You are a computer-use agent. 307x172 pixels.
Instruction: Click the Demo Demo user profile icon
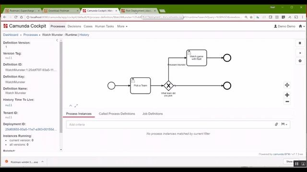tap(275, 26)
